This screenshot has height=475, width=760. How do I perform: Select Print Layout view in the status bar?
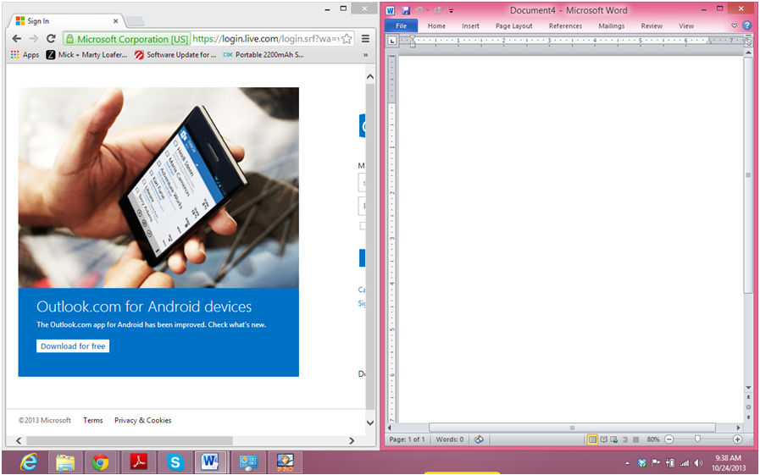[x=592, y=439]
